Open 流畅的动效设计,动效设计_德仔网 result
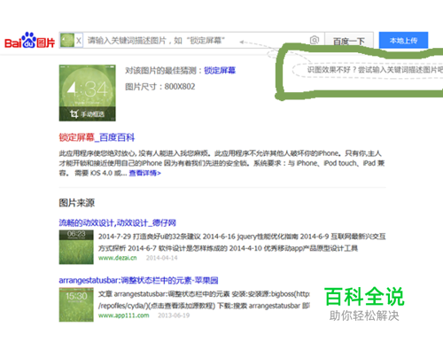443x350 pixels. [x=117, y=222]
